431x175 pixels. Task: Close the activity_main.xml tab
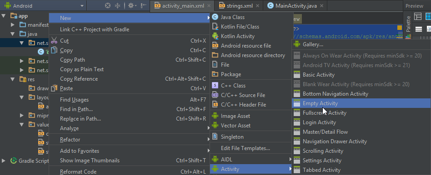(209, 6)
